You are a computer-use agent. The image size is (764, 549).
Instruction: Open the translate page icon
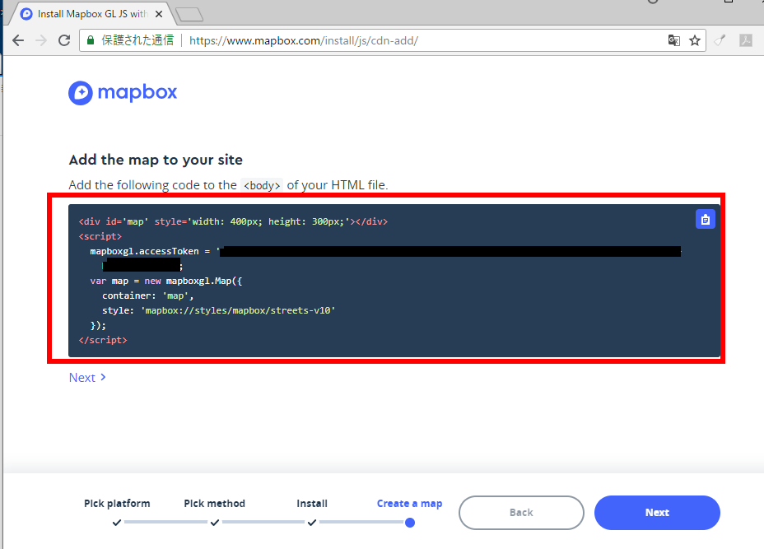click(x=674, y=40)
